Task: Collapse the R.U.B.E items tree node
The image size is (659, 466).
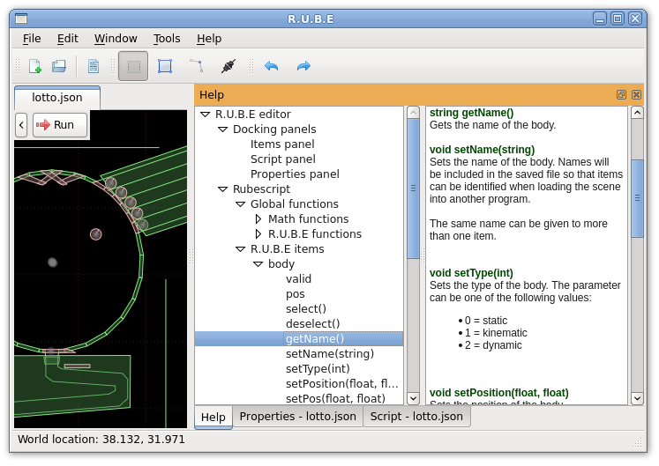Action: point(241,249)
